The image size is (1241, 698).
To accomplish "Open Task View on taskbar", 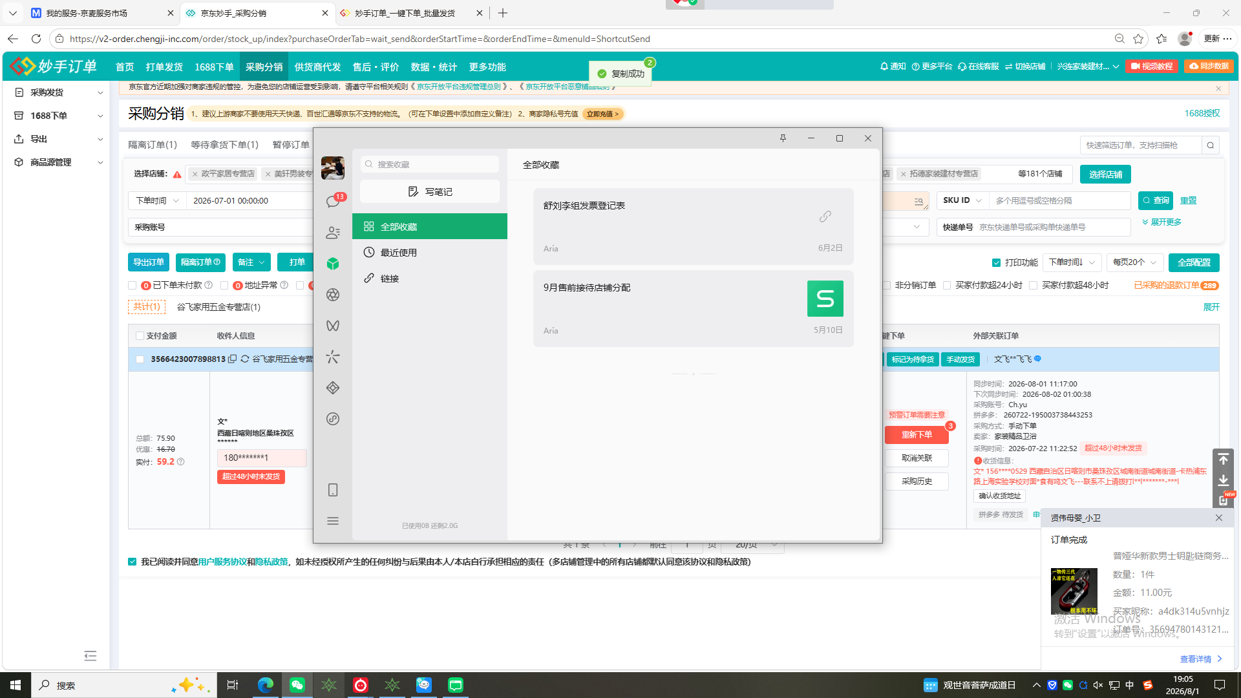I will pos(233,685).
